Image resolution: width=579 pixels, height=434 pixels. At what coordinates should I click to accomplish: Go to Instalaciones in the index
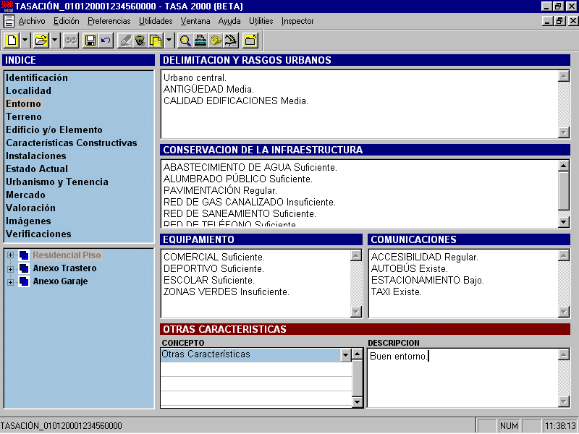coord(35,156)
